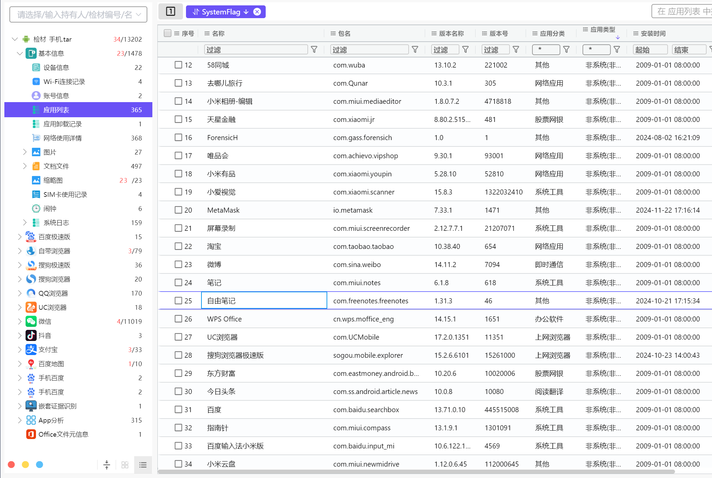Screen dimensions: 712x478
Task: Open the holder/evidence selector dropdown
Action: pyautogui.click(x=78, y=14)
